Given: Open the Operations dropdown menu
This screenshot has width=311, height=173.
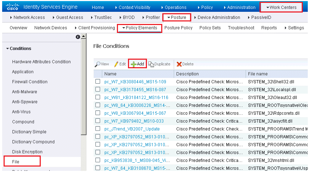Looking at the screenshot, I should (x=174, y=8).
